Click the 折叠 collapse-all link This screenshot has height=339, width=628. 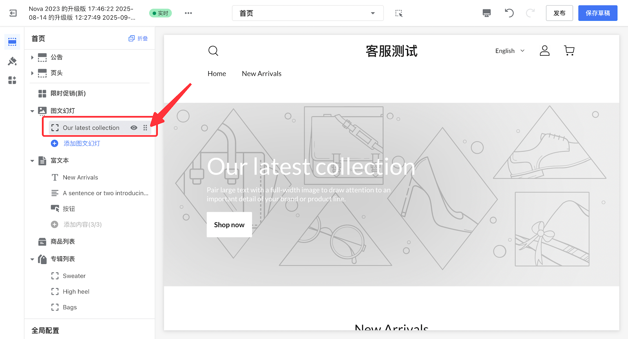138,38
